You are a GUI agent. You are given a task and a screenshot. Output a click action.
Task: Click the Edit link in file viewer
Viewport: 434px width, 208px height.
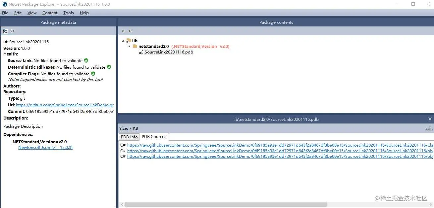[x=429, y=128]
